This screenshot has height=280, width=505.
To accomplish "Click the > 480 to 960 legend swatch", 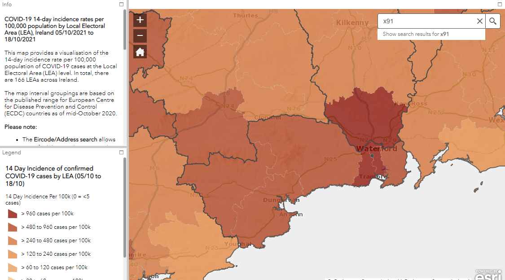I will pos(13,227).
